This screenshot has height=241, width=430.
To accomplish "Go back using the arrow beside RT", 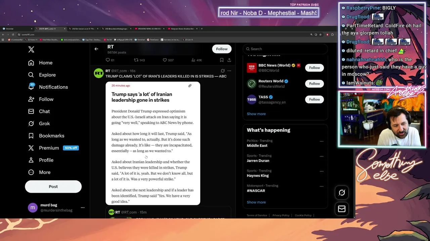I will tap(96, 49).
